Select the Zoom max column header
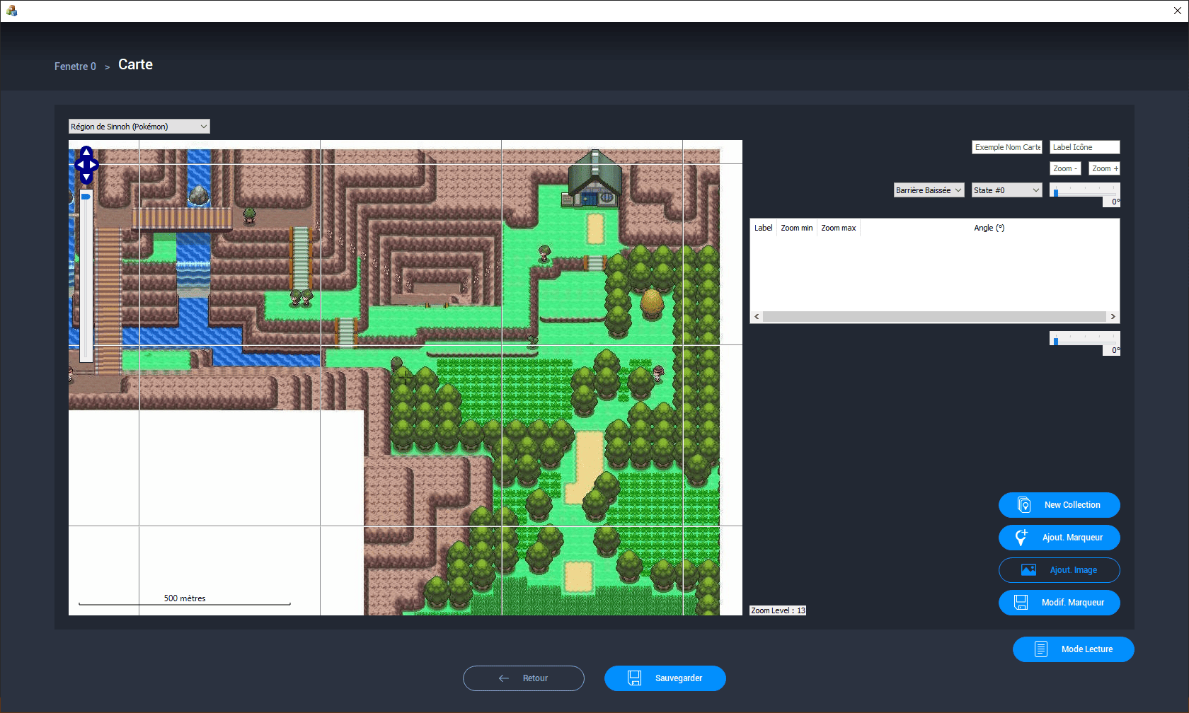The height and width of the screenshot is (713, 1189). pos(838,228)
